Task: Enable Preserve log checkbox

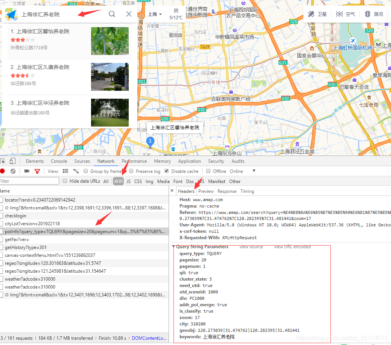Action: [131, 171]
